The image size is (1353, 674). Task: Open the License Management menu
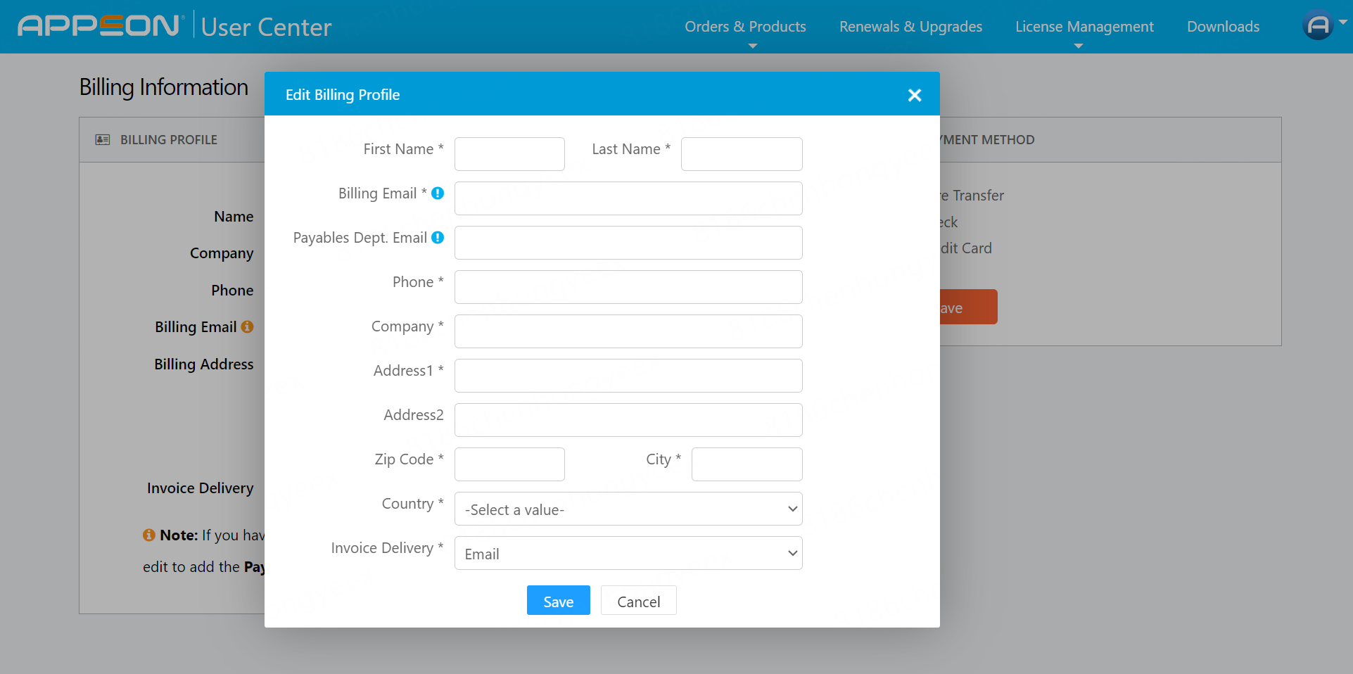coord(1084,27)
